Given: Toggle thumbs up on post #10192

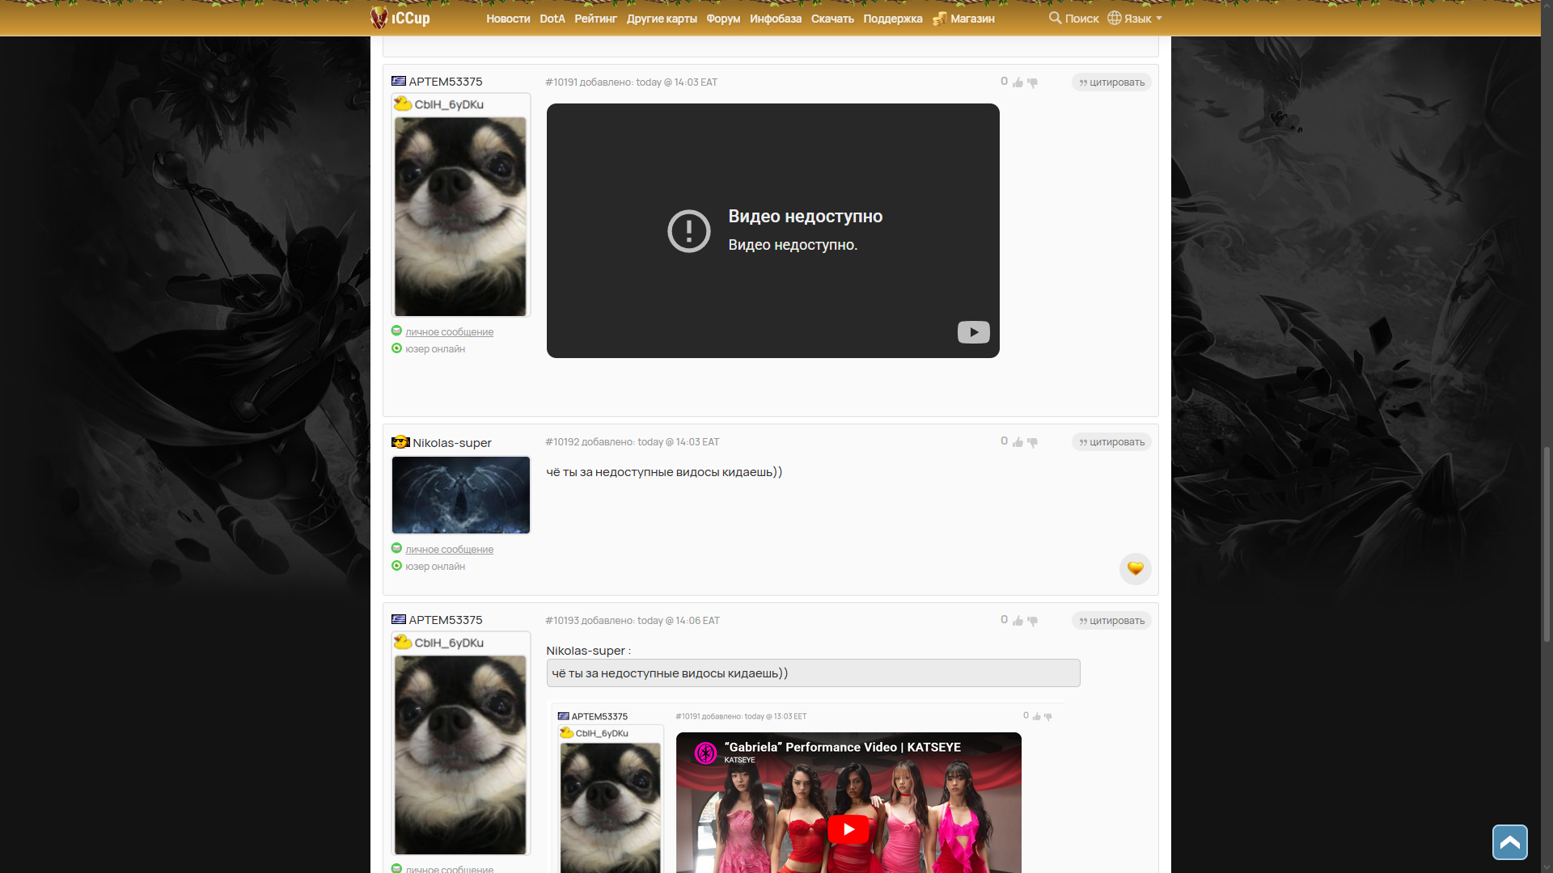Looking at the screenshot, I should click(1018, 442).
